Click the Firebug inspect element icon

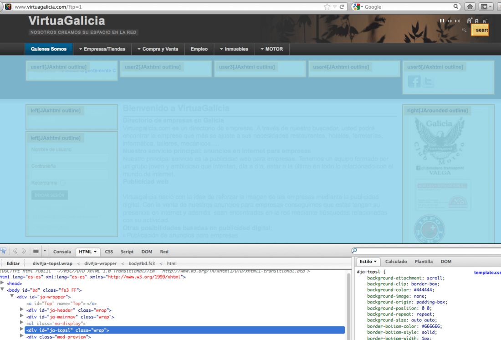click(3, 251)
